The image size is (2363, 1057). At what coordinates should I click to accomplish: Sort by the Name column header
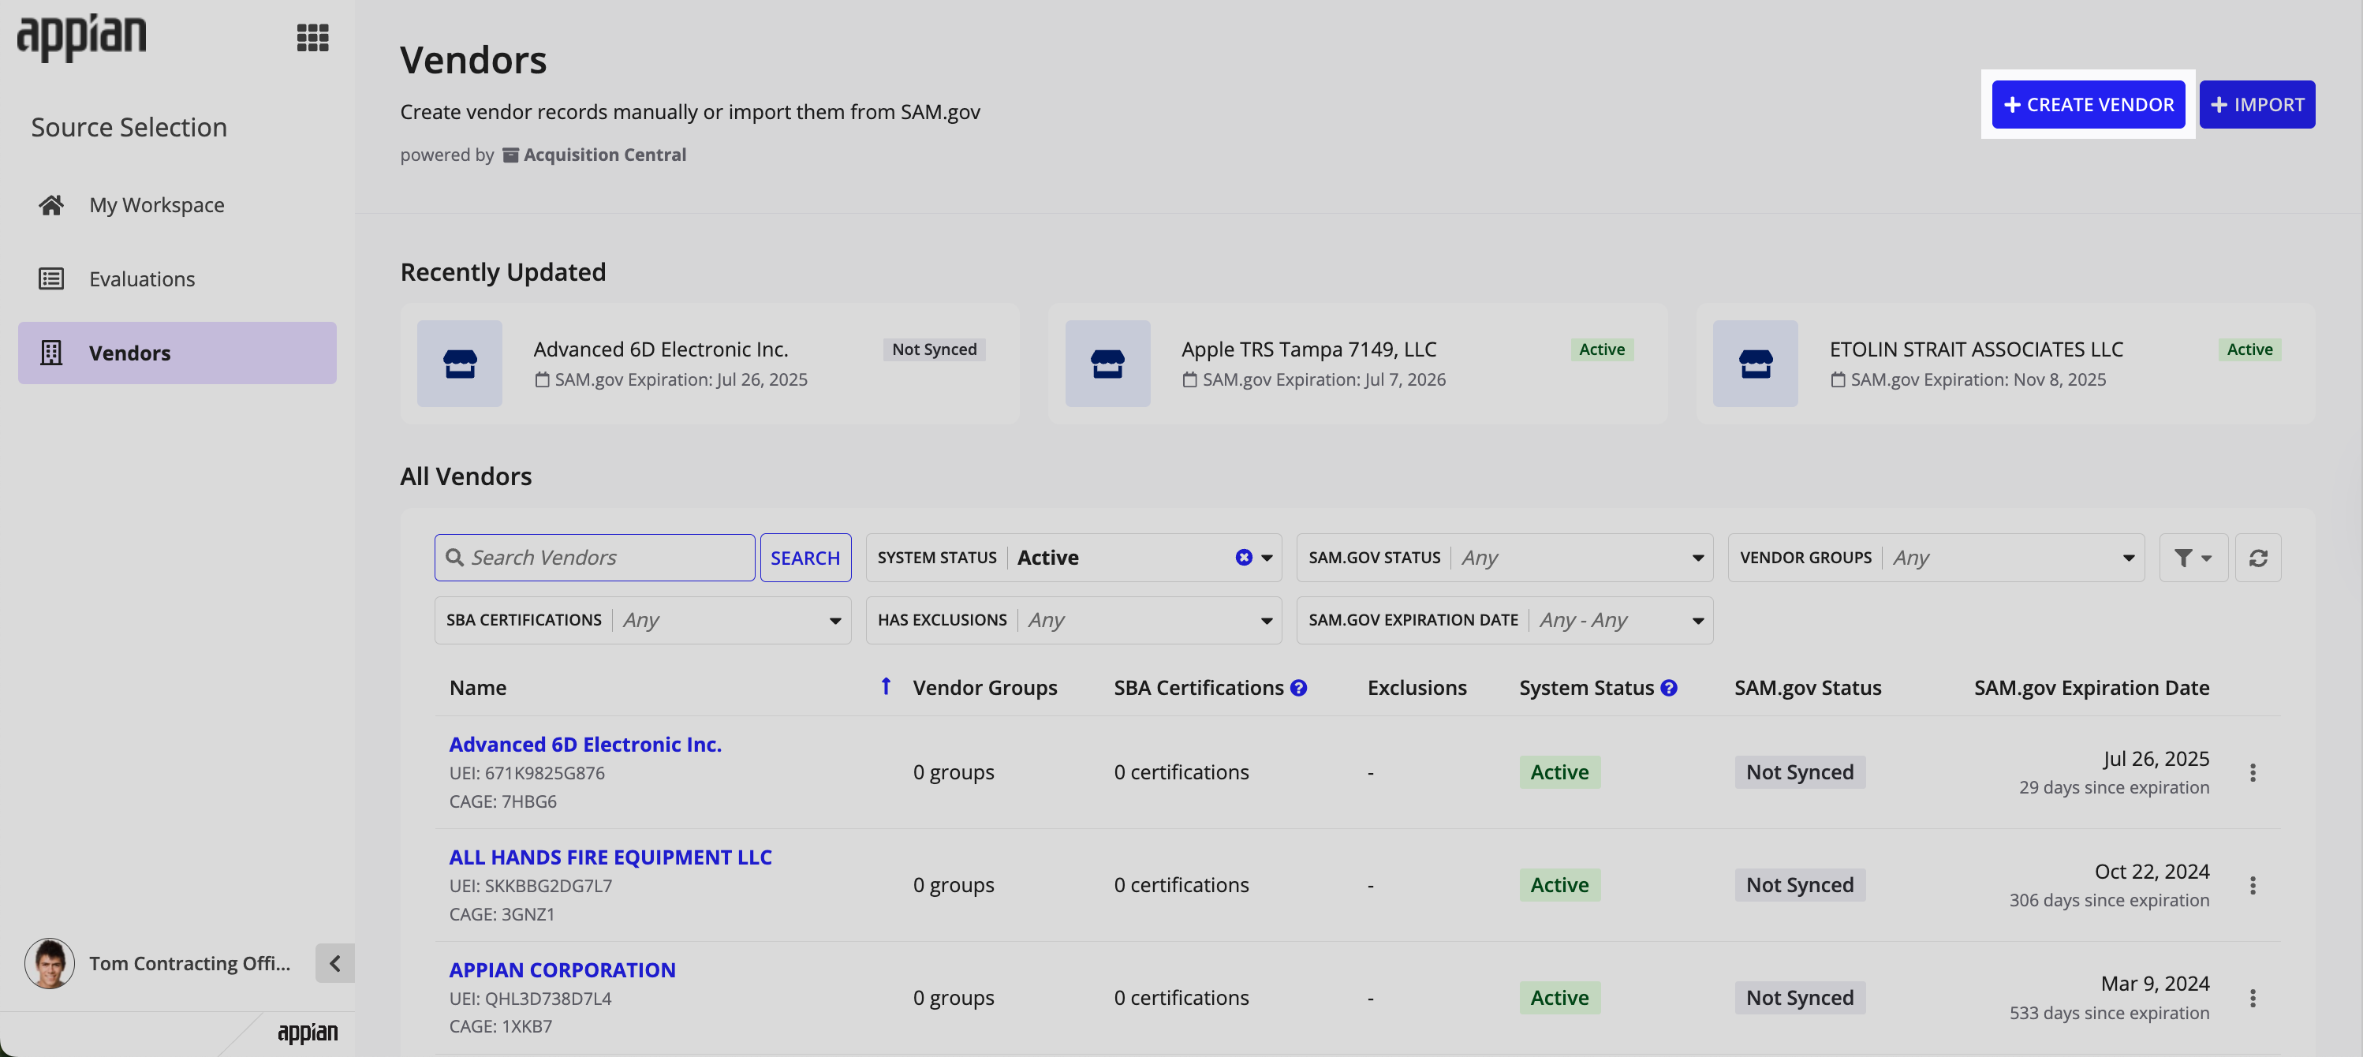tap(478, 686)
